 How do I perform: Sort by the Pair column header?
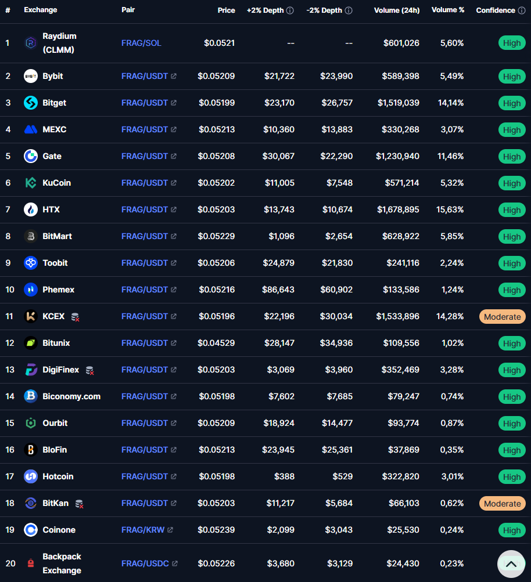click(x=128, y=10)
